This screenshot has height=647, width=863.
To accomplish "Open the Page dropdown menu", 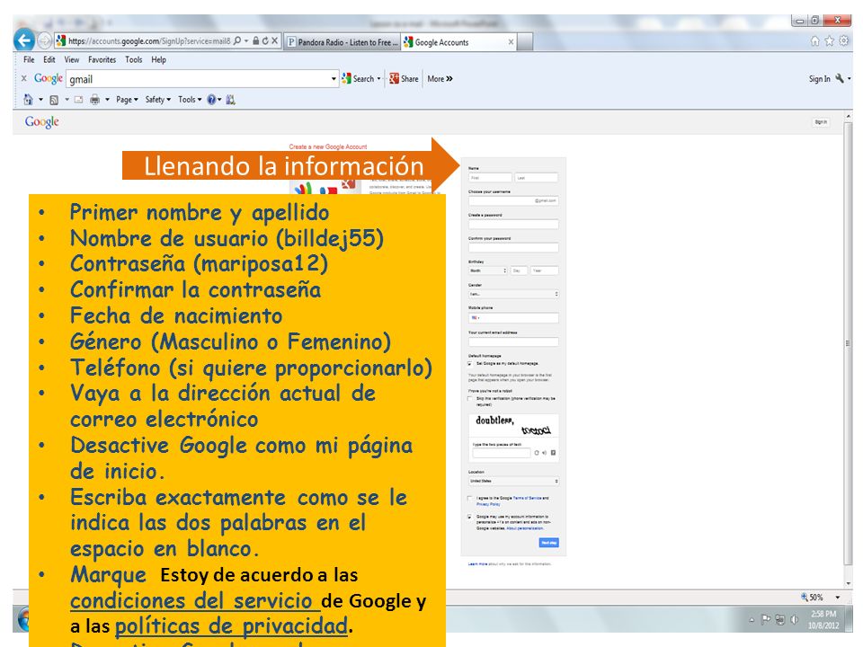I will pos(127,100).
